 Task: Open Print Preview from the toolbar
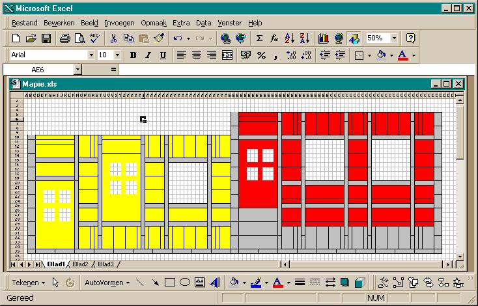click(80, 38)
